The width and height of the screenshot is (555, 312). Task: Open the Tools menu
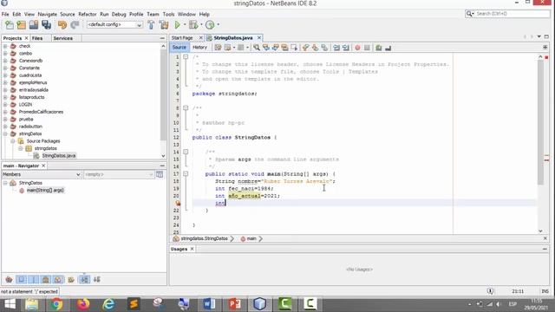pyautogui.click(x=168, y=14)
